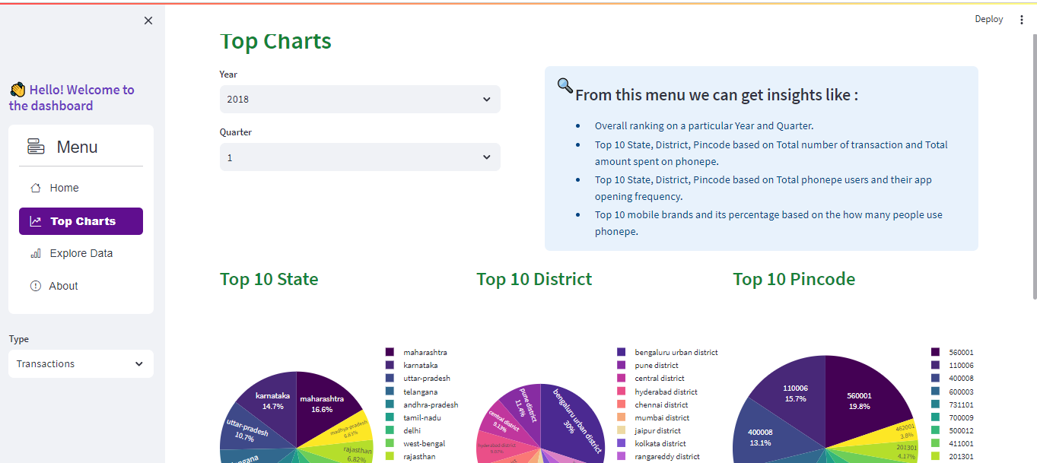Viewport: 1037px width, 463px height.
Task: Open the three-dot options menu
Action: tap(1022, 19)
